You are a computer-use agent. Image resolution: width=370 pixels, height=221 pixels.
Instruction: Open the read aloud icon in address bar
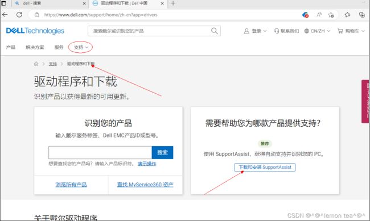[x=319, y=15]
